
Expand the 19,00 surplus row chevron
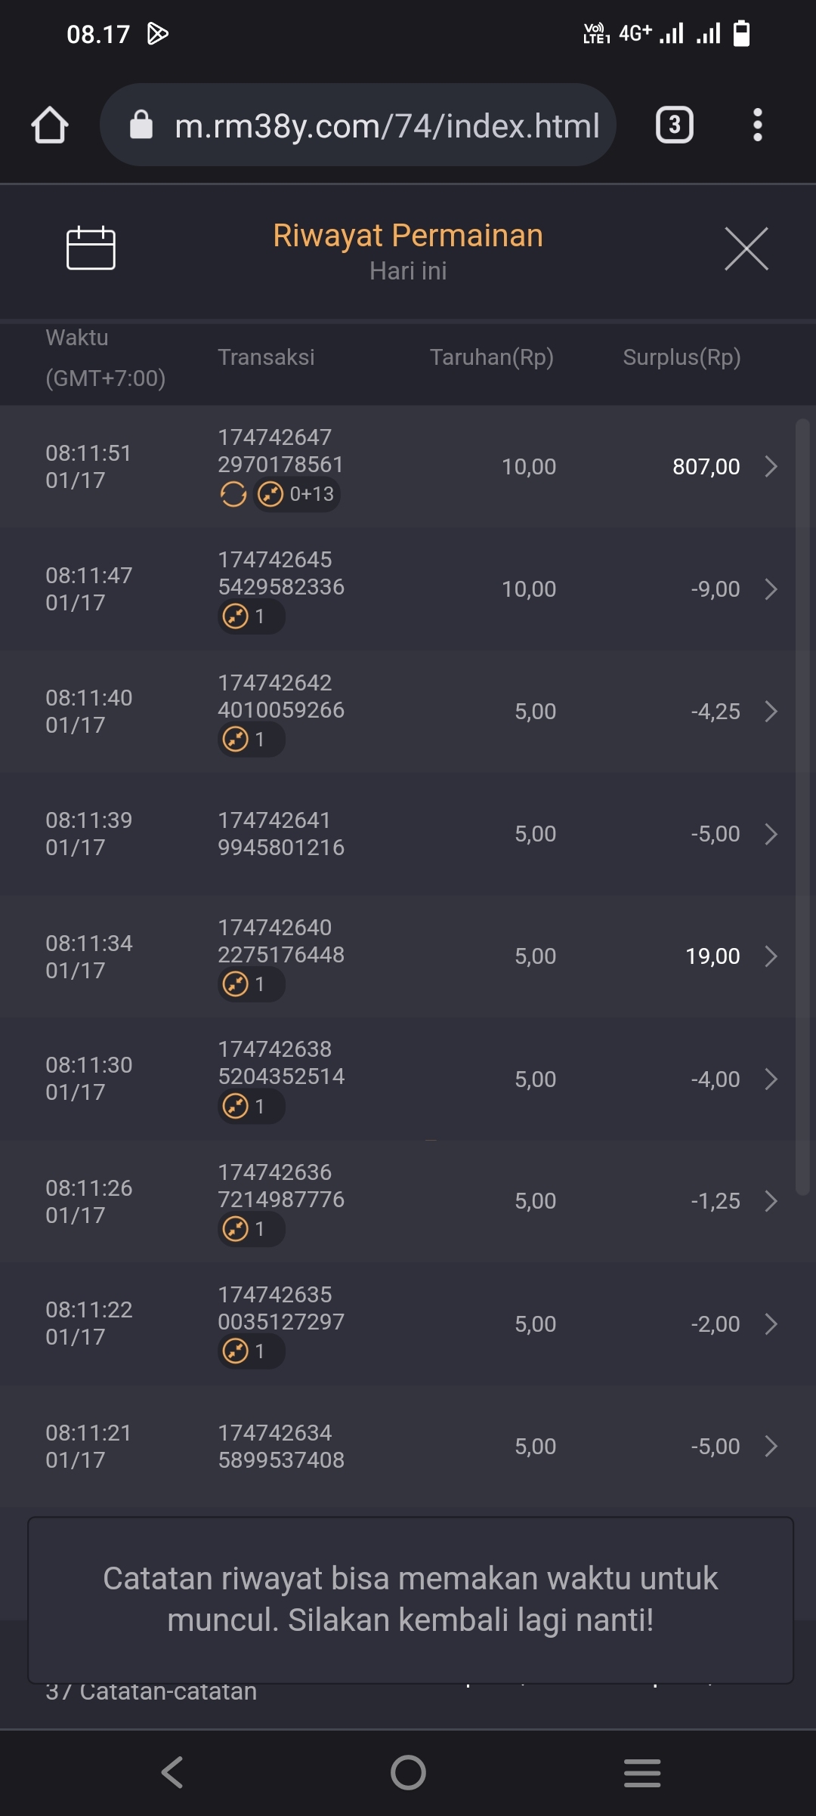(x=771, y=956)
